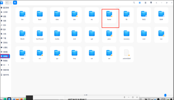Select the recovery folder

click(126, 35)
